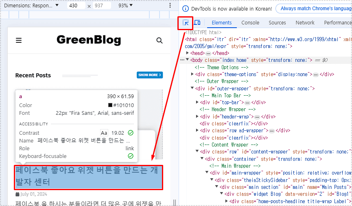Screen dimensions: 352x206
Task: Collapse the theiaStickySidebar div node
Action: pyautogui.click(x=212, y=180)
